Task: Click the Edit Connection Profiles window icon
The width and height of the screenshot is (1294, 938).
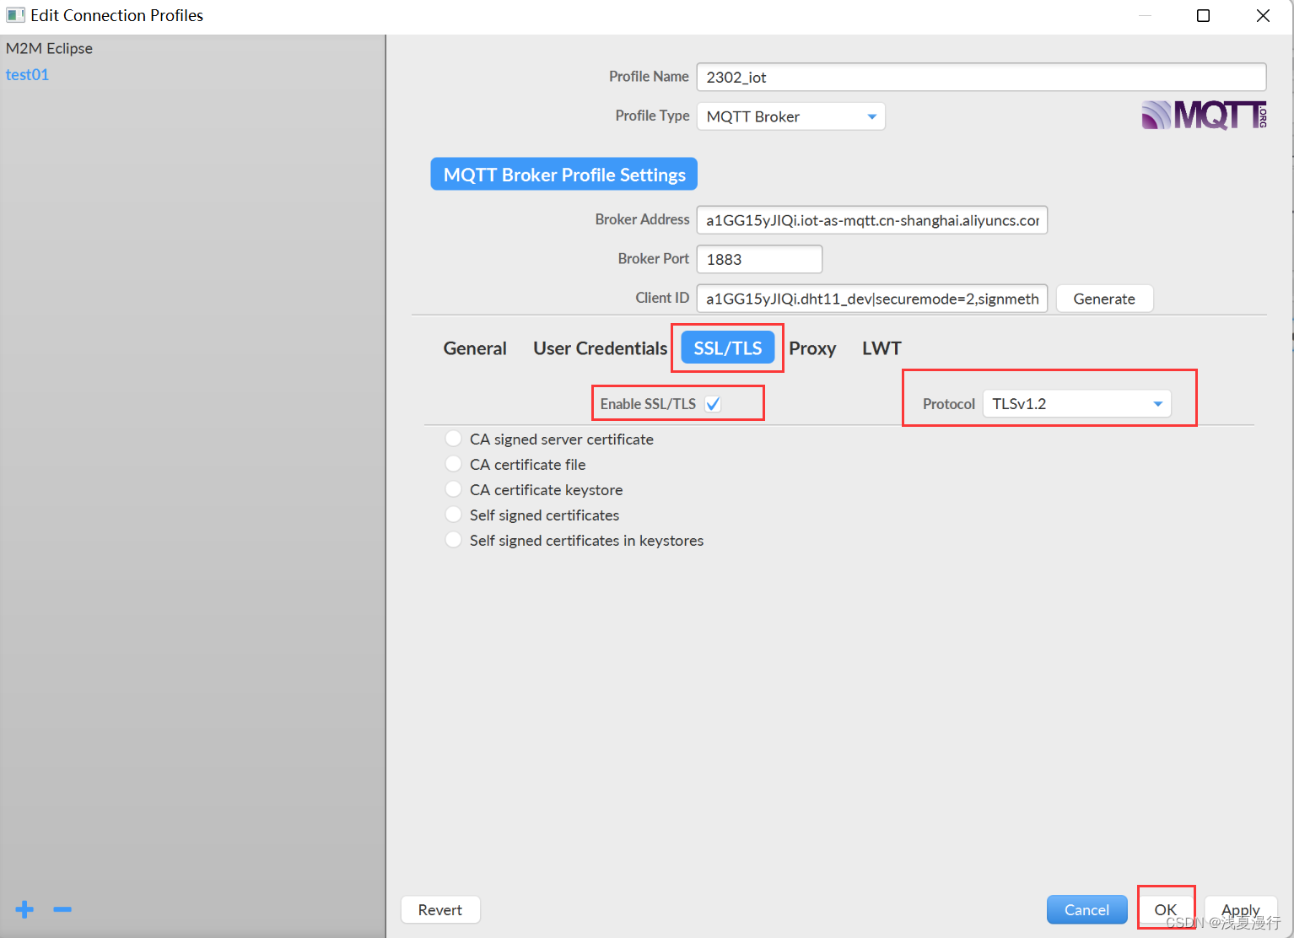Action: (x=15, y=15)
